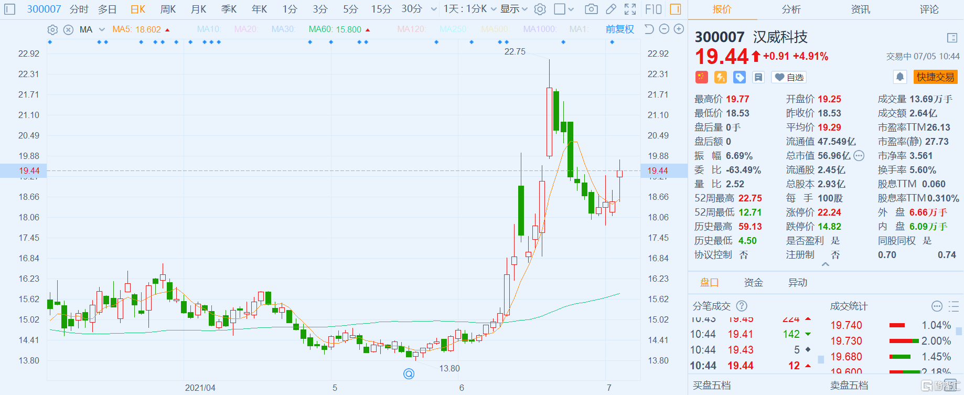Toggle MA30 moving average line
Viewport: 964px width, 395px height.
point(284,29)
